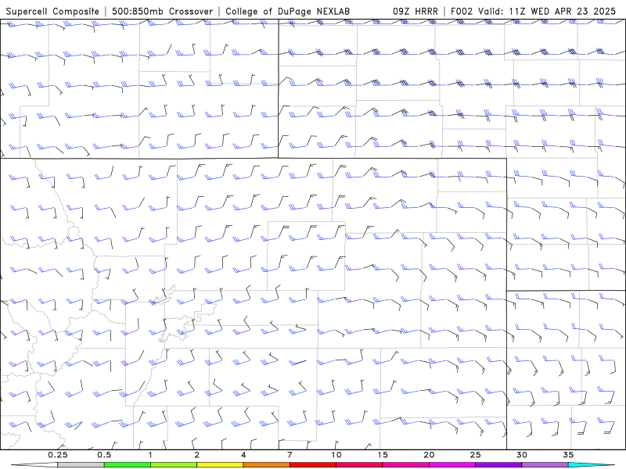Click the legend value '20'
626x469 pixels.
(429, 455)
